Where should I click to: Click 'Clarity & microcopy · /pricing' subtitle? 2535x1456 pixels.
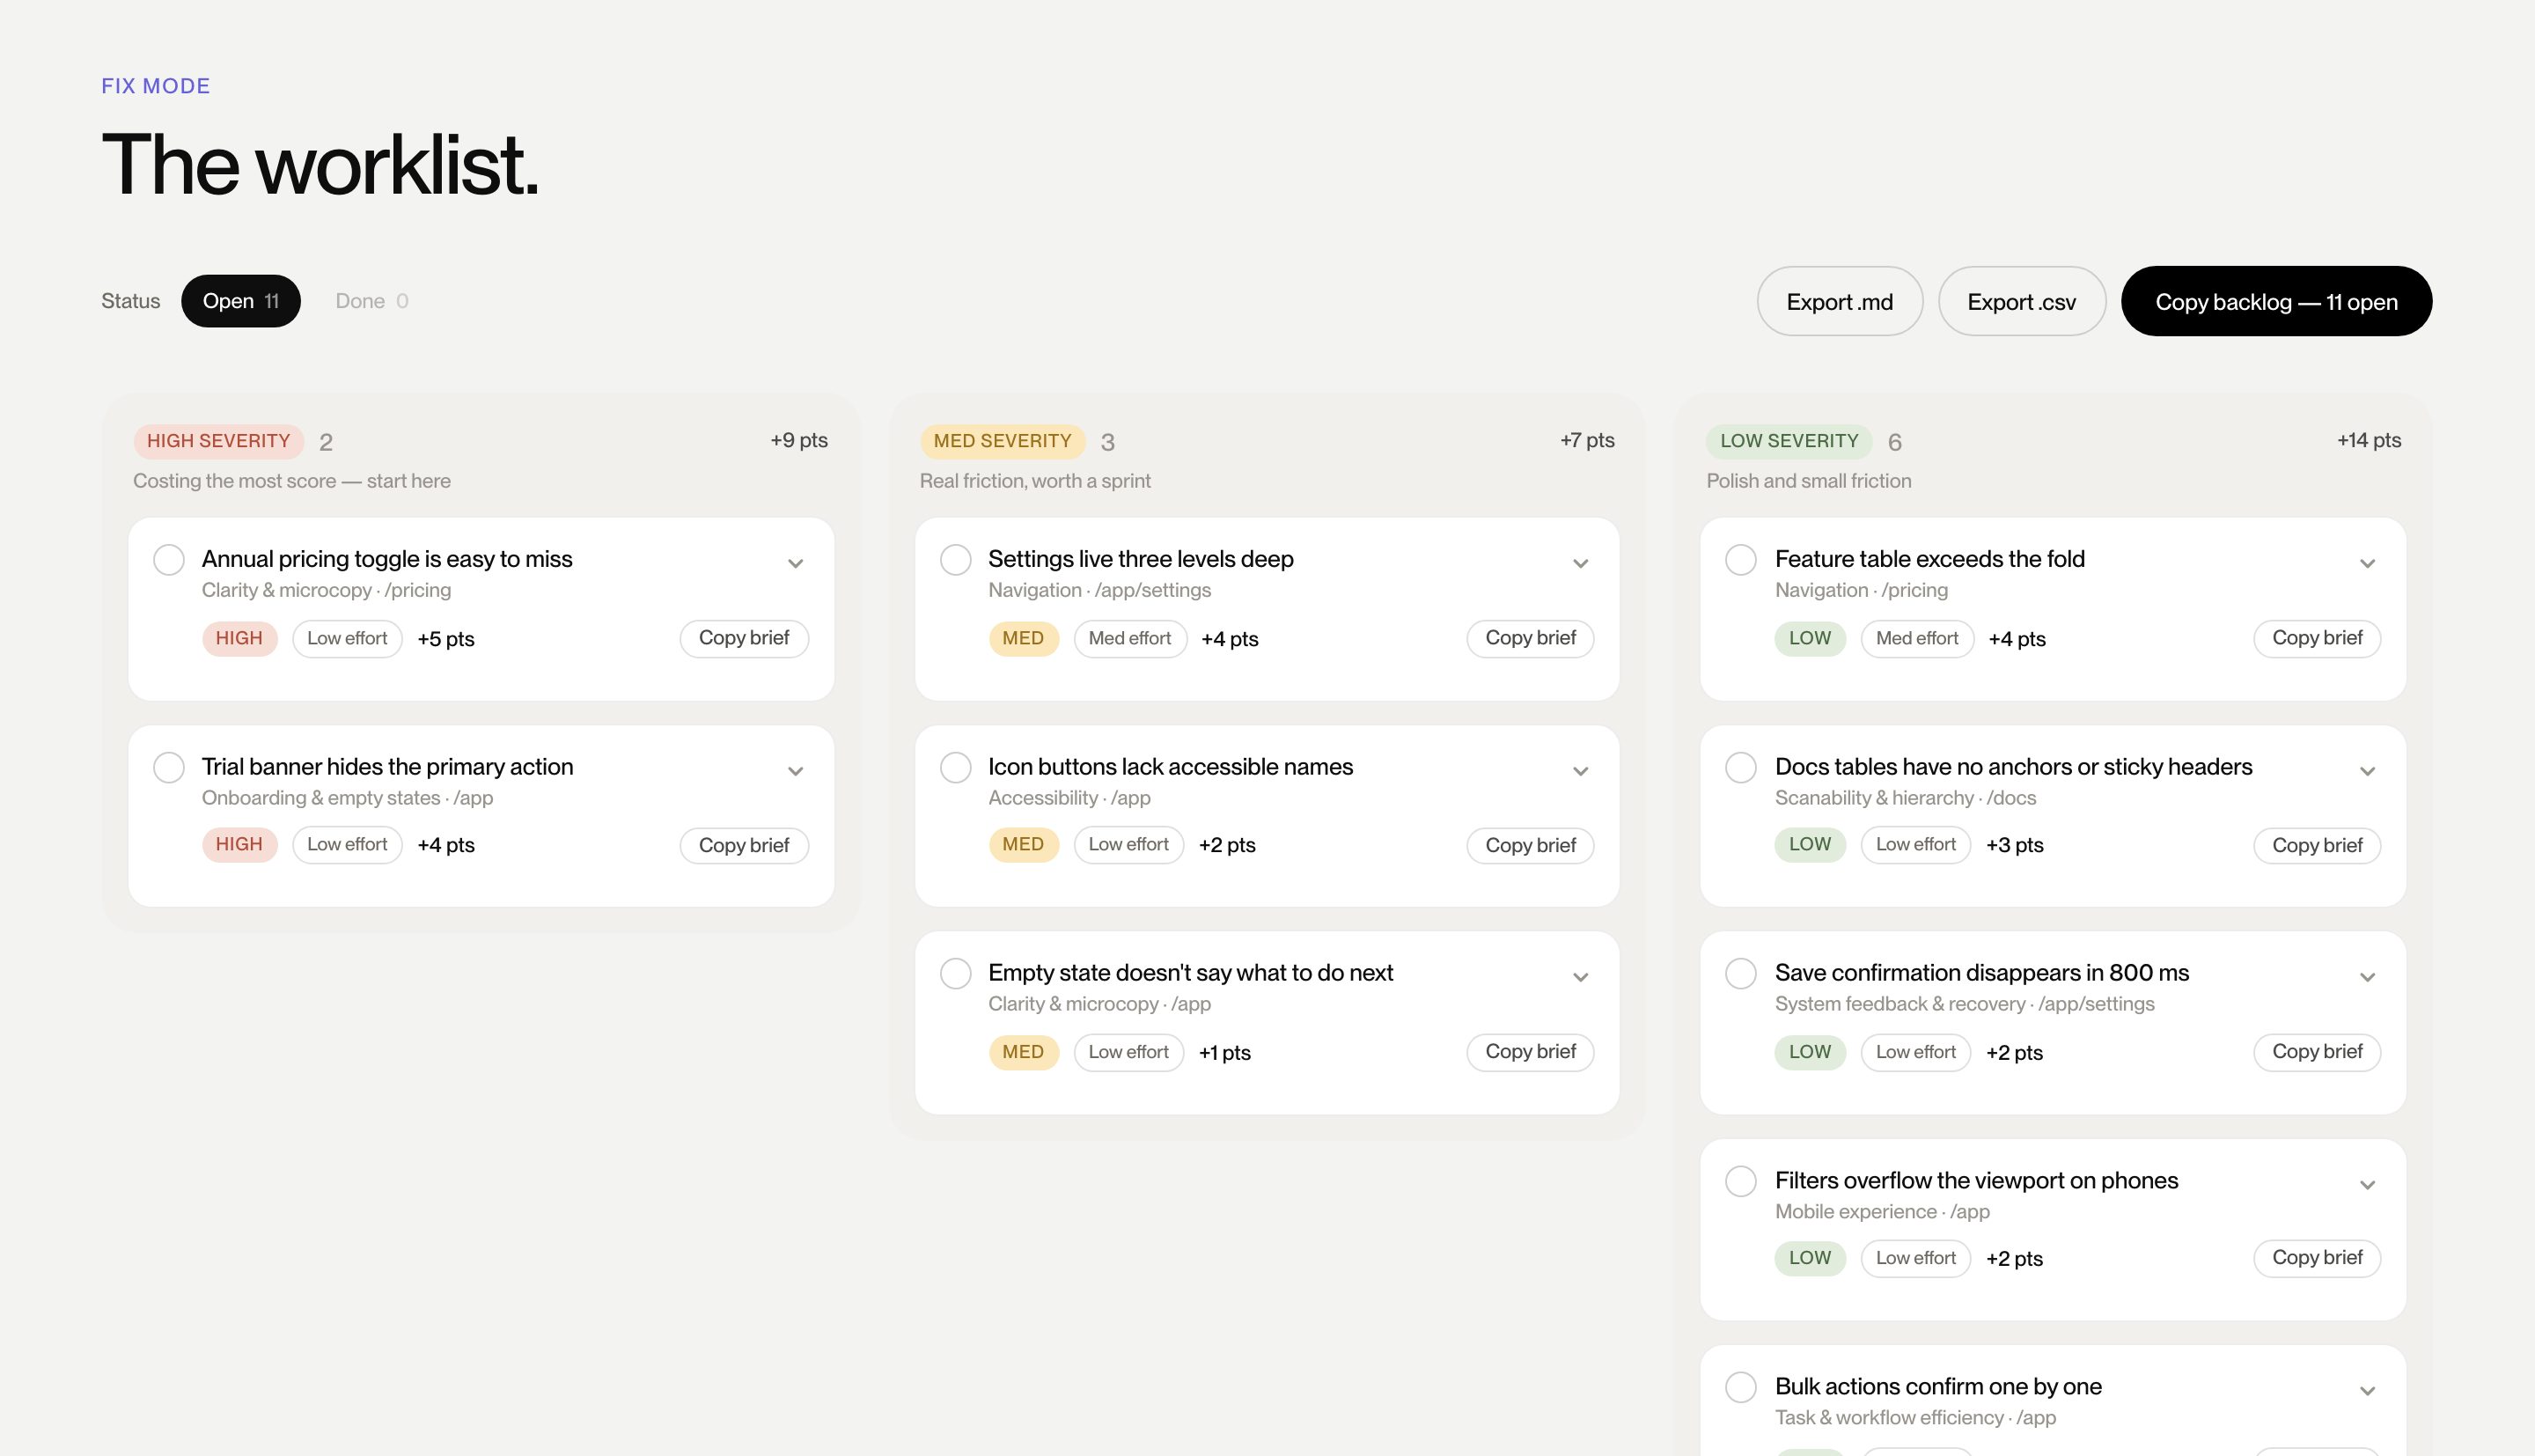(326, 590)
